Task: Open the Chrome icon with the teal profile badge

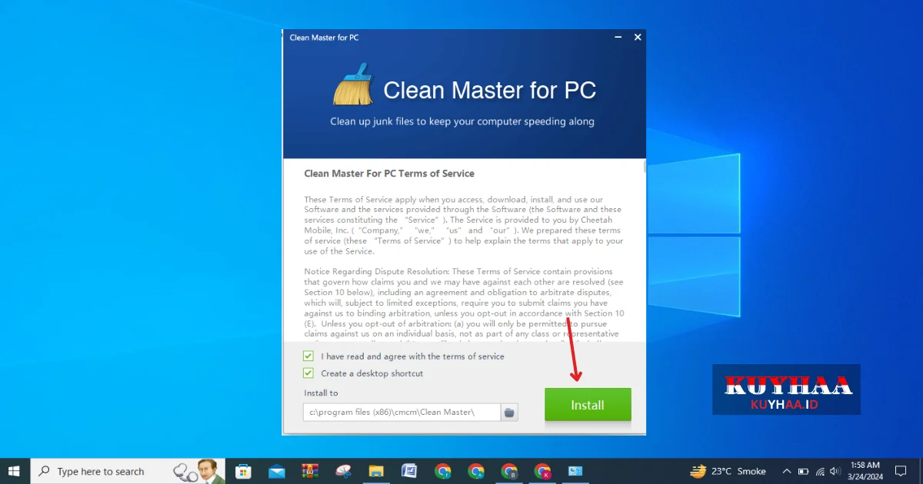Action: pyautogui.click(x=443, y=471)
